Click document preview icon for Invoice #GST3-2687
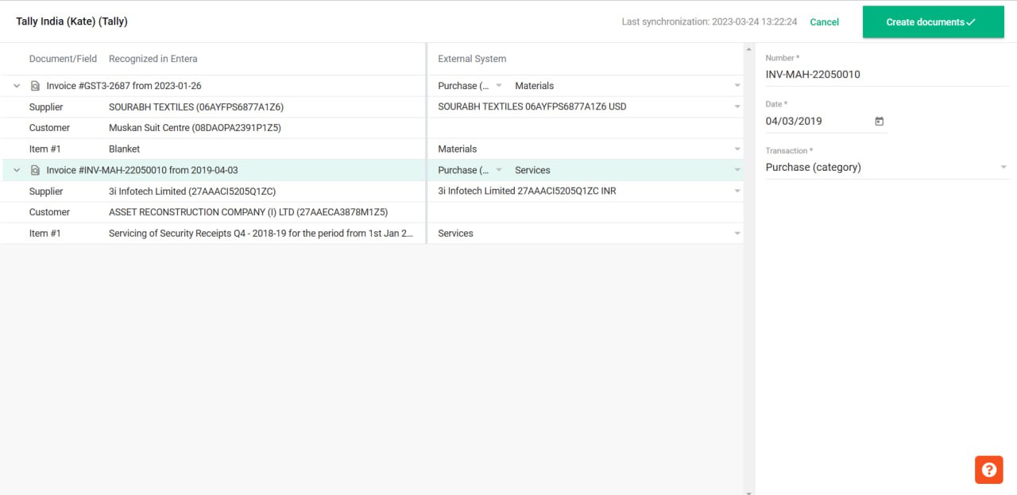Viewport: 1017px width, 495px height. [x=35, y=86]
